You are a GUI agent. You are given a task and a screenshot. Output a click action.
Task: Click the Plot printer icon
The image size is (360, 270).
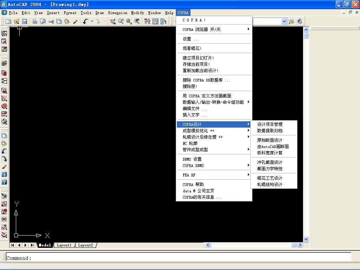35,21
